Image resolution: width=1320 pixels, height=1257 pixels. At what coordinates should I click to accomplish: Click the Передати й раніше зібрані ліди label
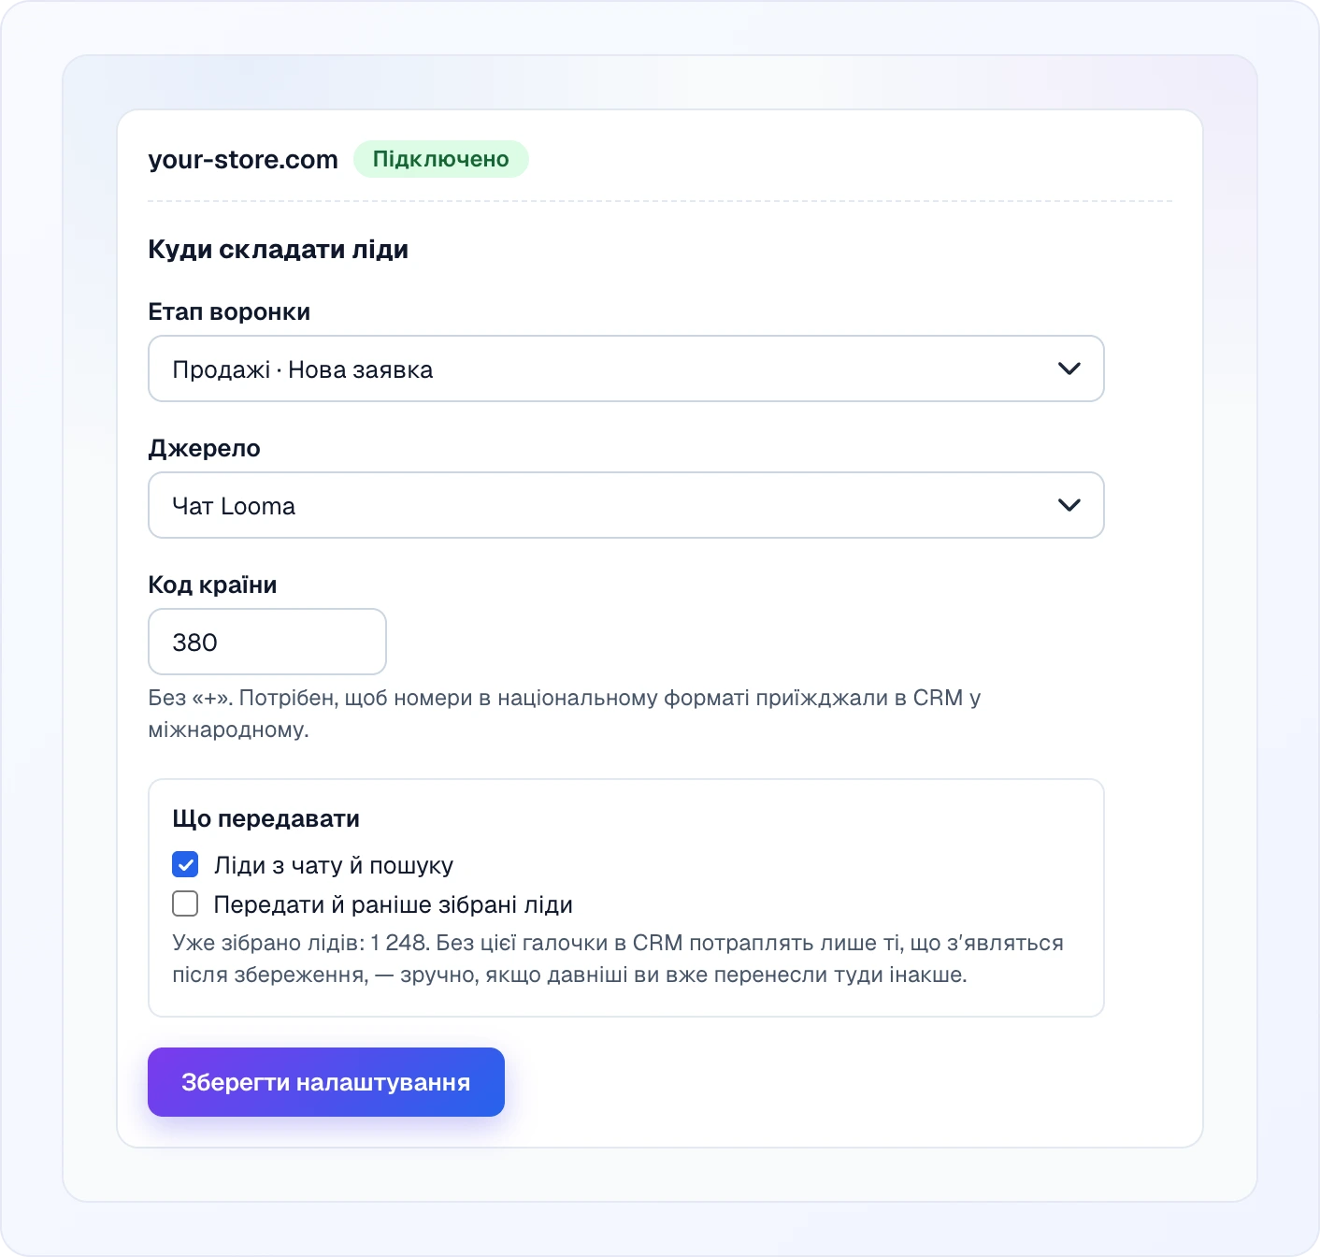[394, 904]
